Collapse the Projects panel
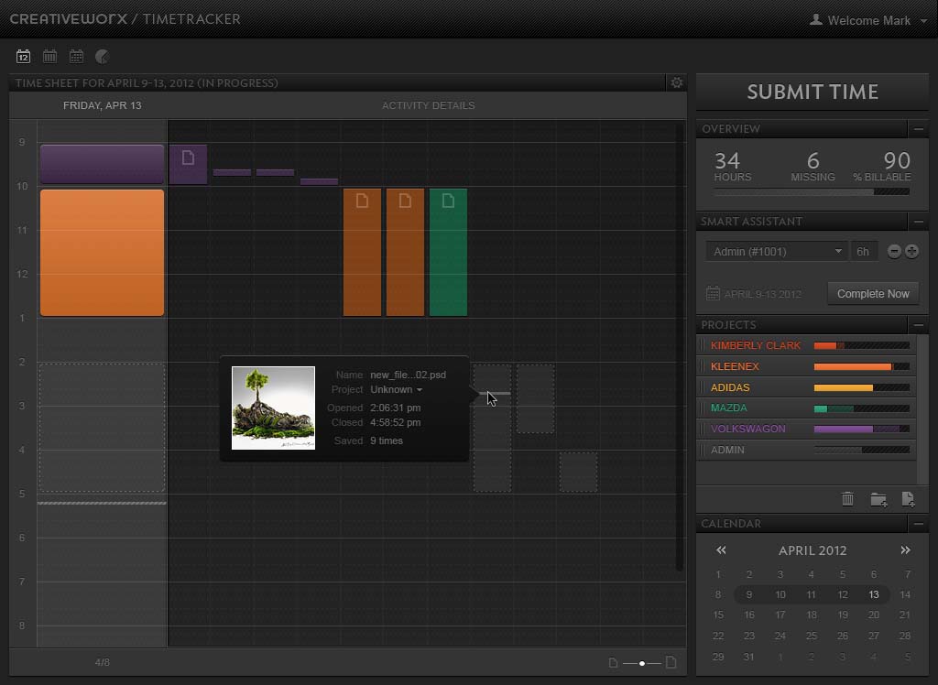The height and width of the screenshot is (685, 938). [919, 325]
